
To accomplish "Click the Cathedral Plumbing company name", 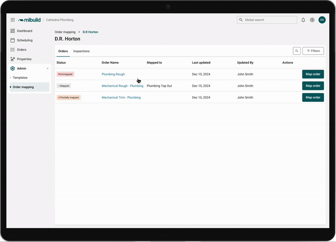I will (60, 20).
